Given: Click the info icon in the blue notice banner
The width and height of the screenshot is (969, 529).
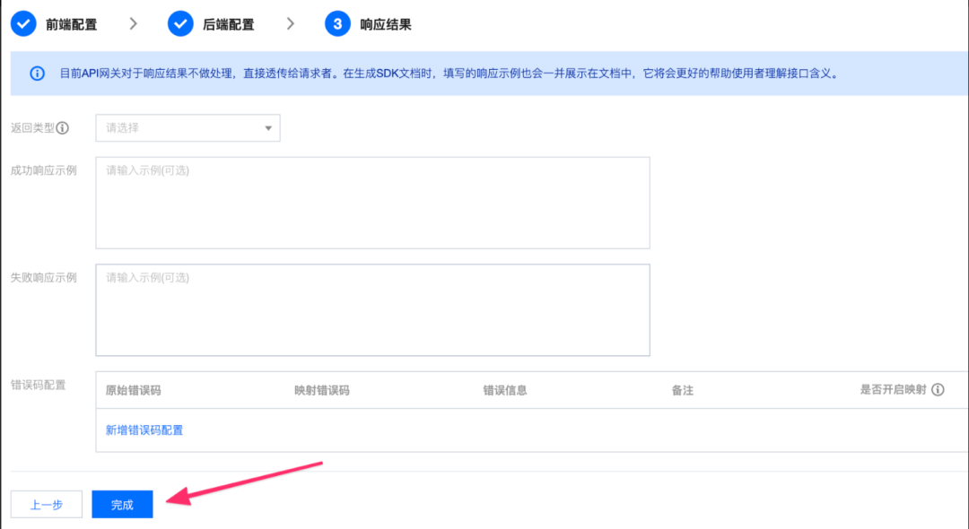Looking at the screenshot, I should click(x=37, y=74).
